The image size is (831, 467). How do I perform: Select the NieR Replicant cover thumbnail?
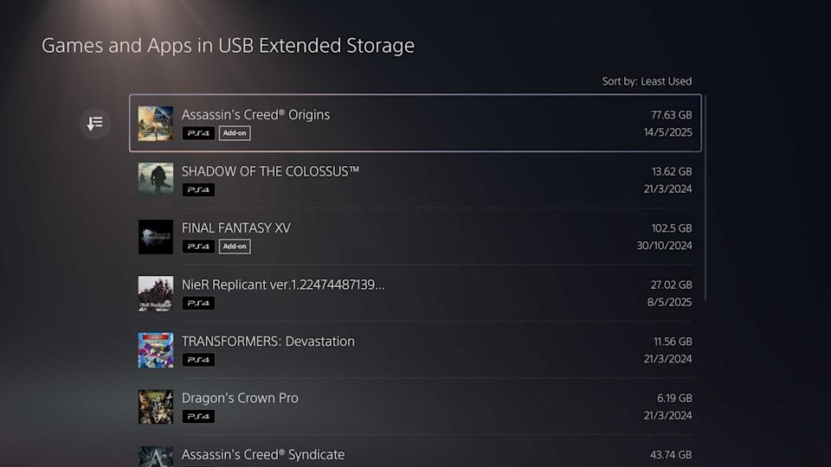click(x=156, y=293)
